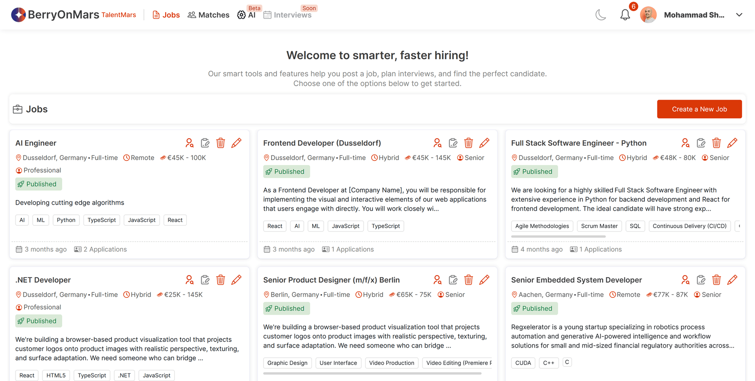
Task: Click the BerryOnMars logo
Action: 55,15
